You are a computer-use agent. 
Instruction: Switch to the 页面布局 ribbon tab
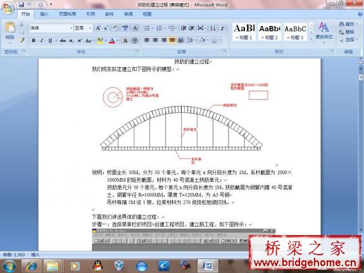coord(67,14)
